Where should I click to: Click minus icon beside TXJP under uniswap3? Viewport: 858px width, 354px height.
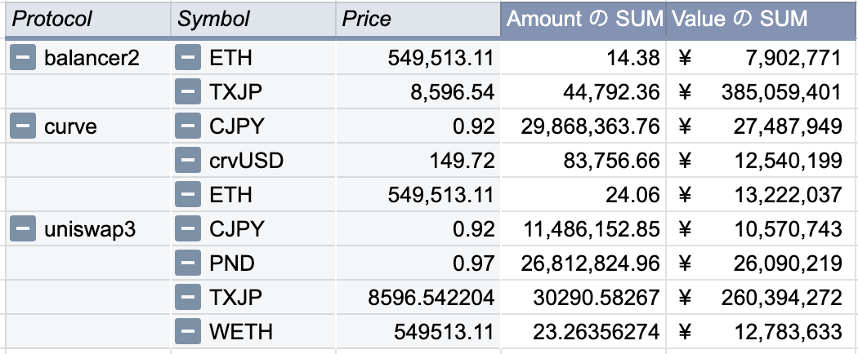(189, 298)
